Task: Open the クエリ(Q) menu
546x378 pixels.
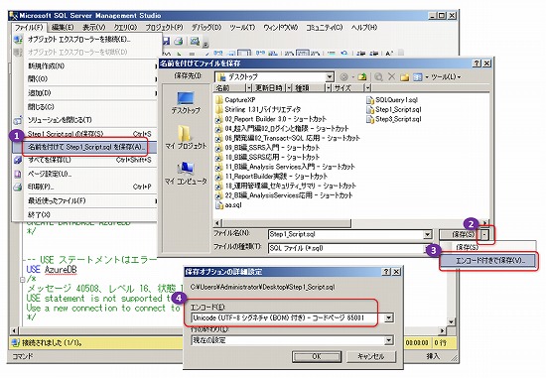Action: [125, 27]
